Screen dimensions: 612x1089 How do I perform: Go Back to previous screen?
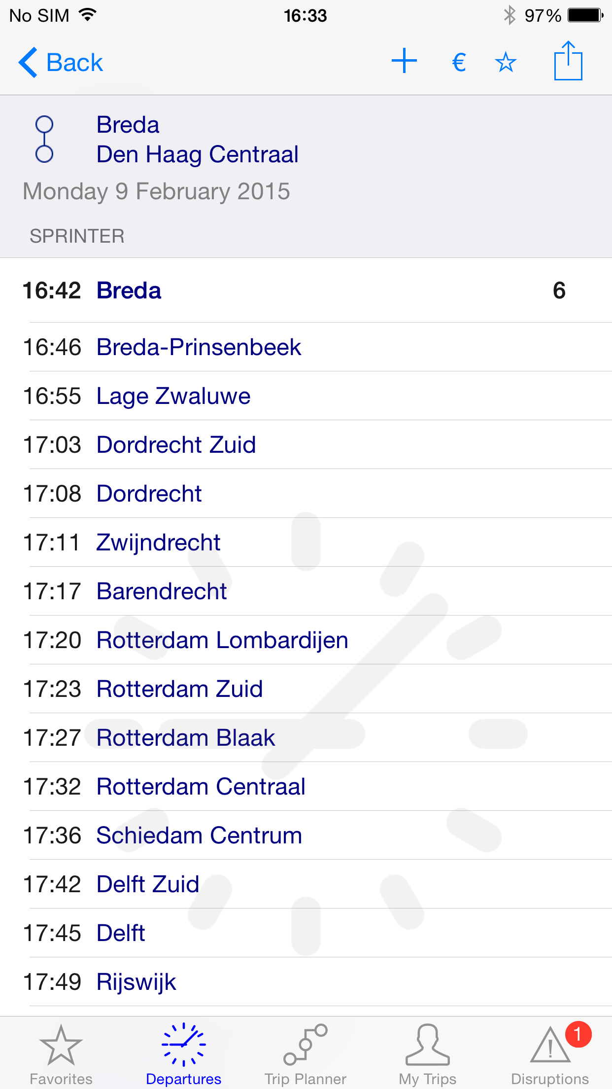61,63
